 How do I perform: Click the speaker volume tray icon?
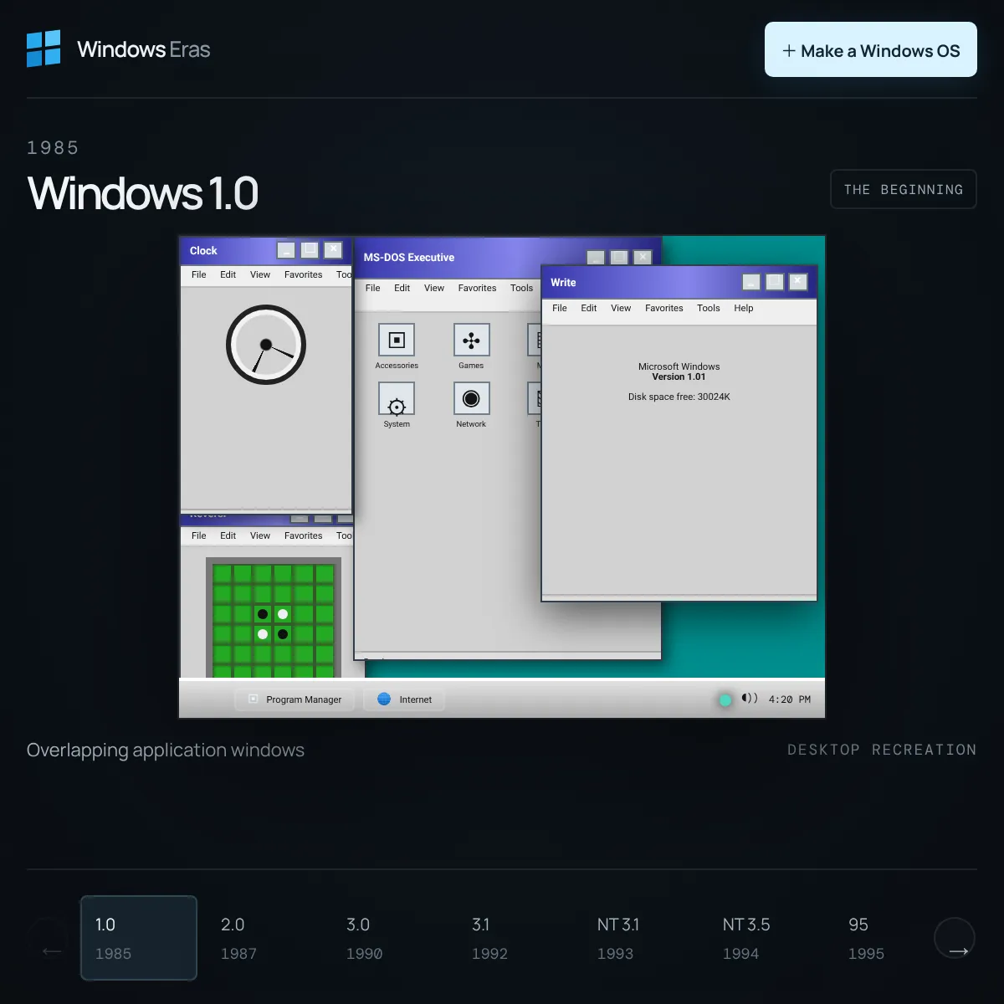[750, 699]
